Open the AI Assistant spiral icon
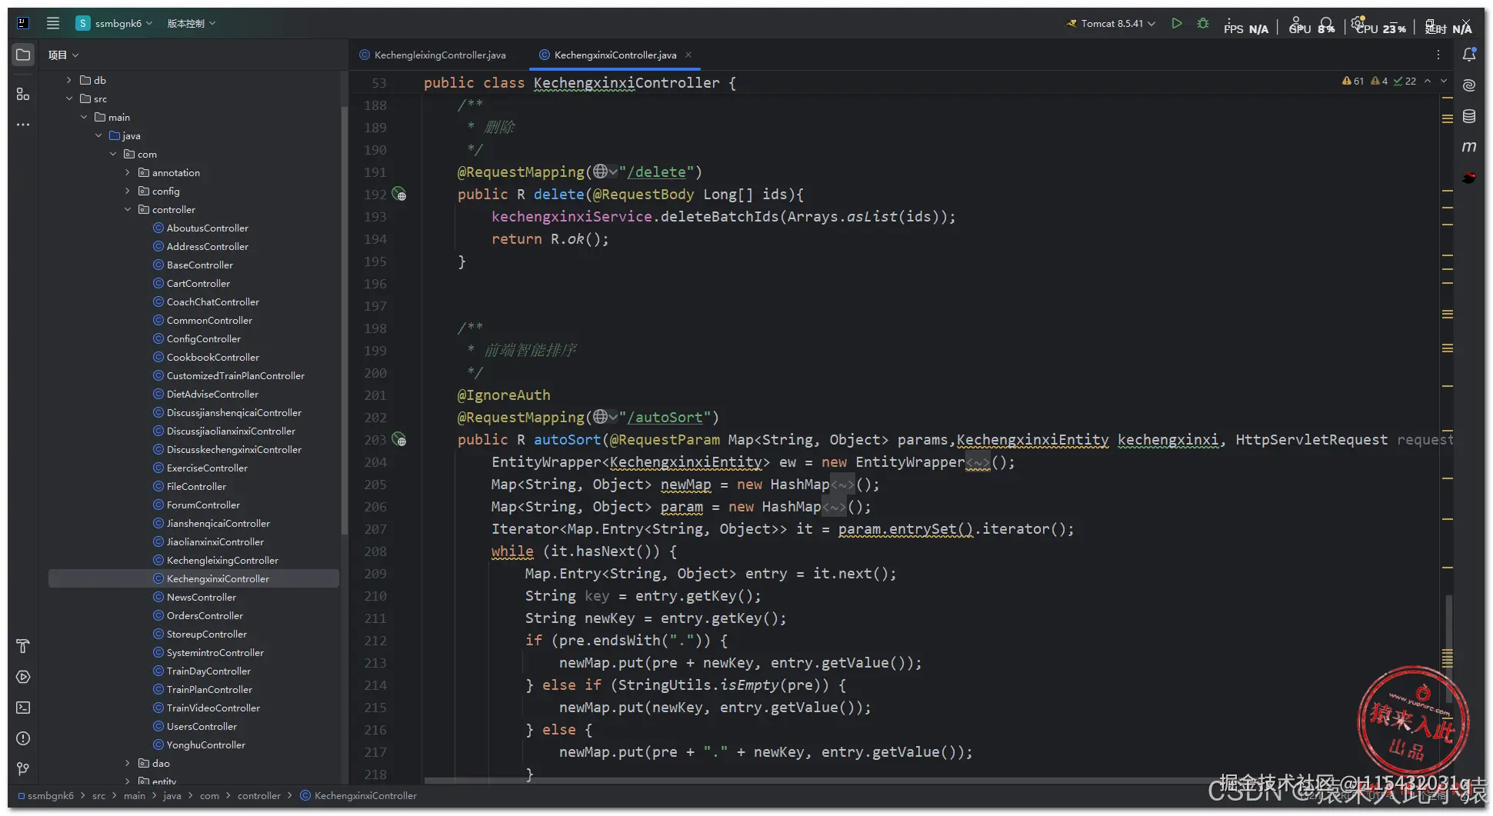This screenshot has height=816, width=1493. point(1469,85)
